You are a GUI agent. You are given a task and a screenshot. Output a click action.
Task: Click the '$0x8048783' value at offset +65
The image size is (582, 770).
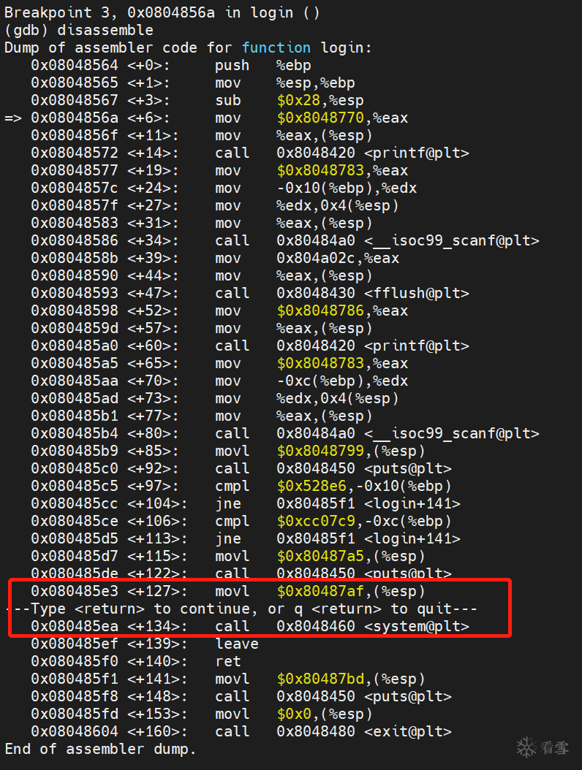[320, 363]
